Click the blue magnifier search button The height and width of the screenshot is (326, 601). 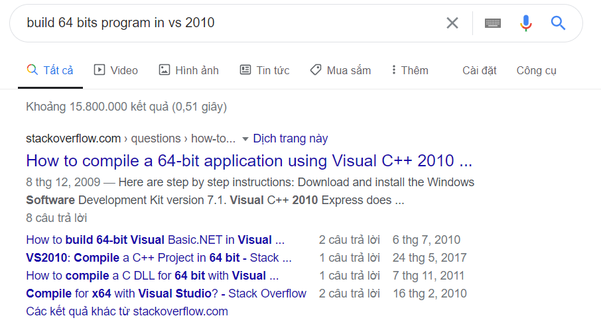click(559, 23)
